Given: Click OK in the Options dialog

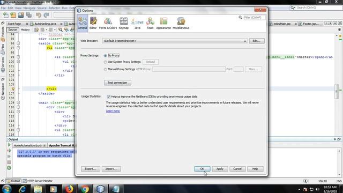Looking at the screenshot, I should (x=202, y=169).
